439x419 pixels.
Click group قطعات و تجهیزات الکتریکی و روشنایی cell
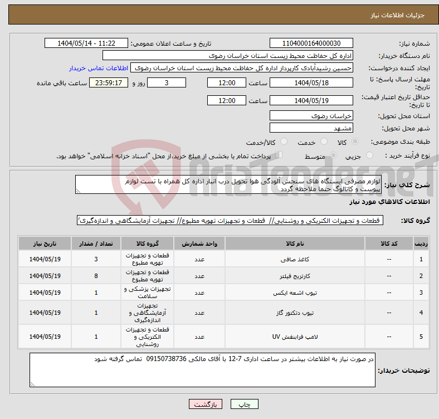[x=147, y=337]
